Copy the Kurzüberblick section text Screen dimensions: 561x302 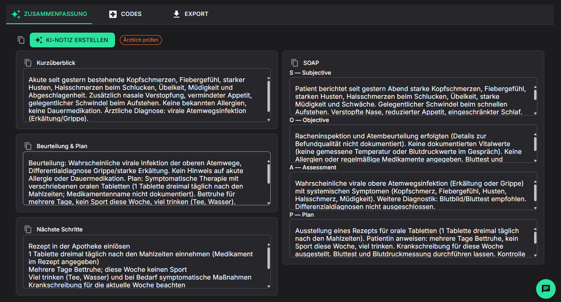tap(28, 63)
